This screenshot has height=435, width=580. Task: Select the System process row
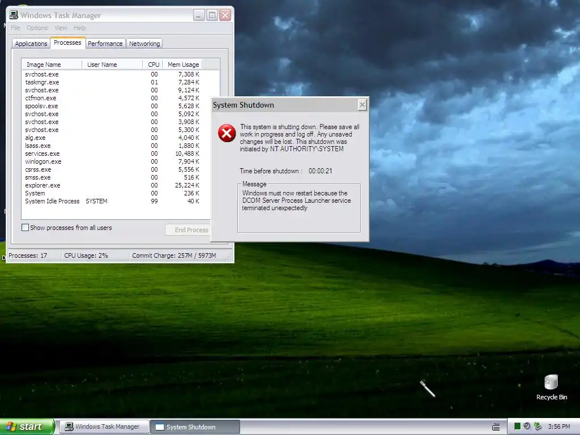pyautogui.click(x=112, y=194)
